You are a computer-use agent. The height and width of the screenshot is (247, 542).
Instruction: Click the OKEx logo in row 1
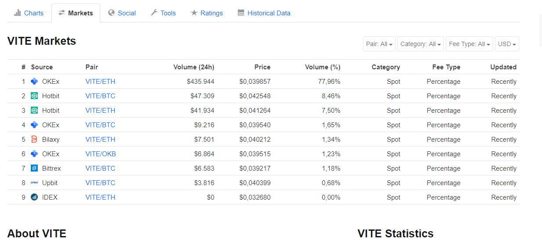point(34,81)
